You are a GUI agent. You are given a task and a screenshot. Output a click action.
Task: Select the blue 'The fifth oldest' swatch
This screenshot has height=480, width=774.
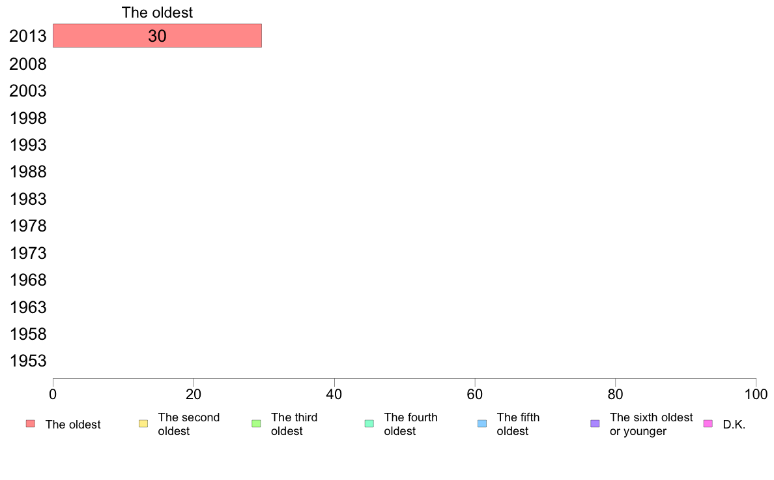482,424
